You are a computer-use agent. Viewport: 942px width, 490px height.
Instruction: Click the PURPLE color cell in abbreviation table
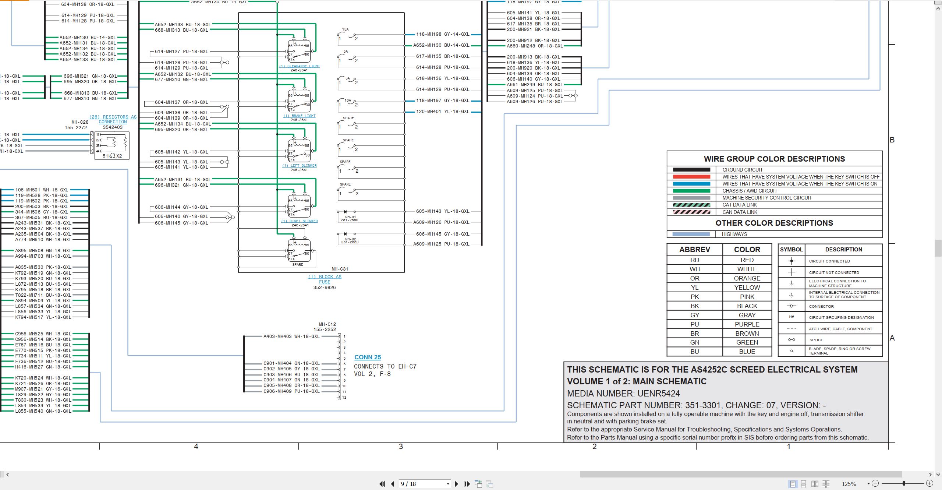[x=747, y=324]
